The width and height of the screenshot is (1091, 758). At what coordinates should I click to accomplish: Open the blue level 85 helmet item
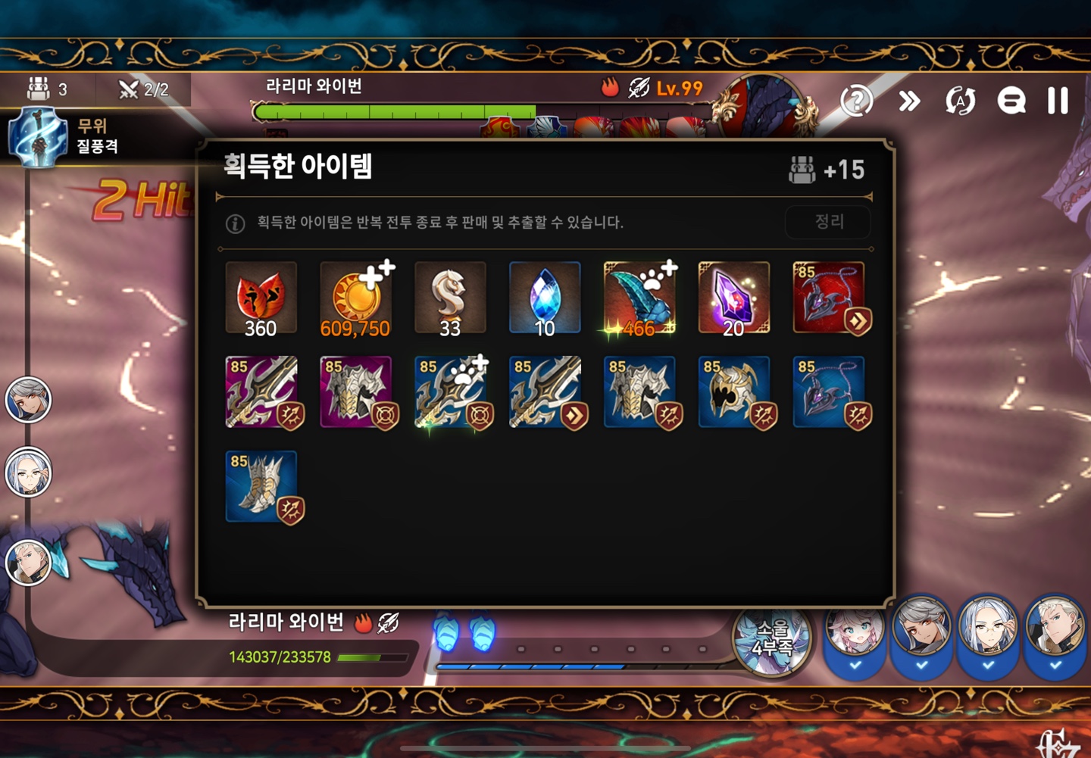(x=735, y=392)
